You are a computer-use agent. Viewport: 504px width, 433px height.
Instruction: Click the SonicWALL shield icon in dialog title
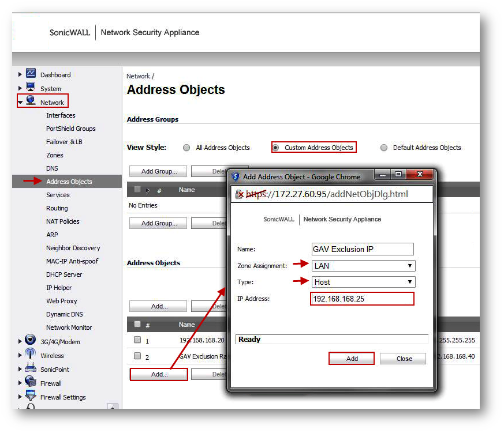236,176
